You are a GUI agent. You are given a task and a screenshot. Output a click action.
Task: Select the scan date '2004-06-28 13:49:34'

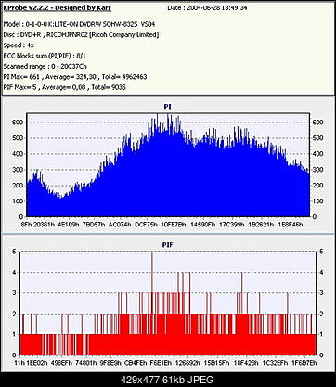pyautogui.click(x=217, y=8)
